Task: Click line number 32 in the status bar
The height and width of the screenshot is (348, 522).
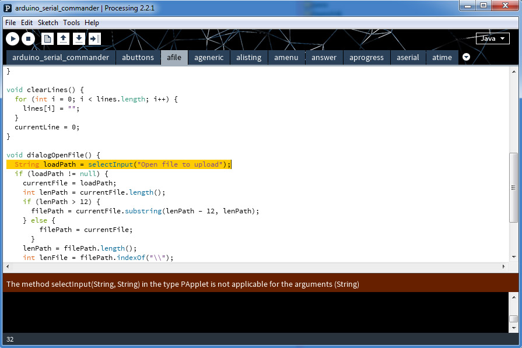Action: tap(10, 339)
